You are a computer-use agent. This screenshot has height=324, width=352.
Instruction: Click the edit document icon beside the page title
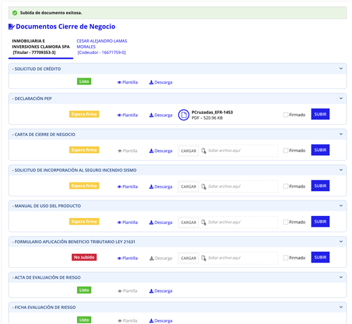(x=11, y=26)
